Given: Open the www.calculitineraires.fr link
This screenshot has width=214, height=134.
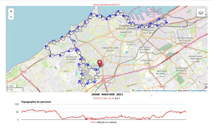Looking at the screenshot, I should point(107,5).
